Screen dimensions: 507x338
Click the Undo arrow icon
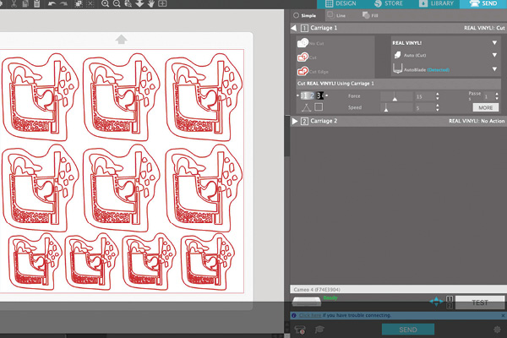point(52,3)
